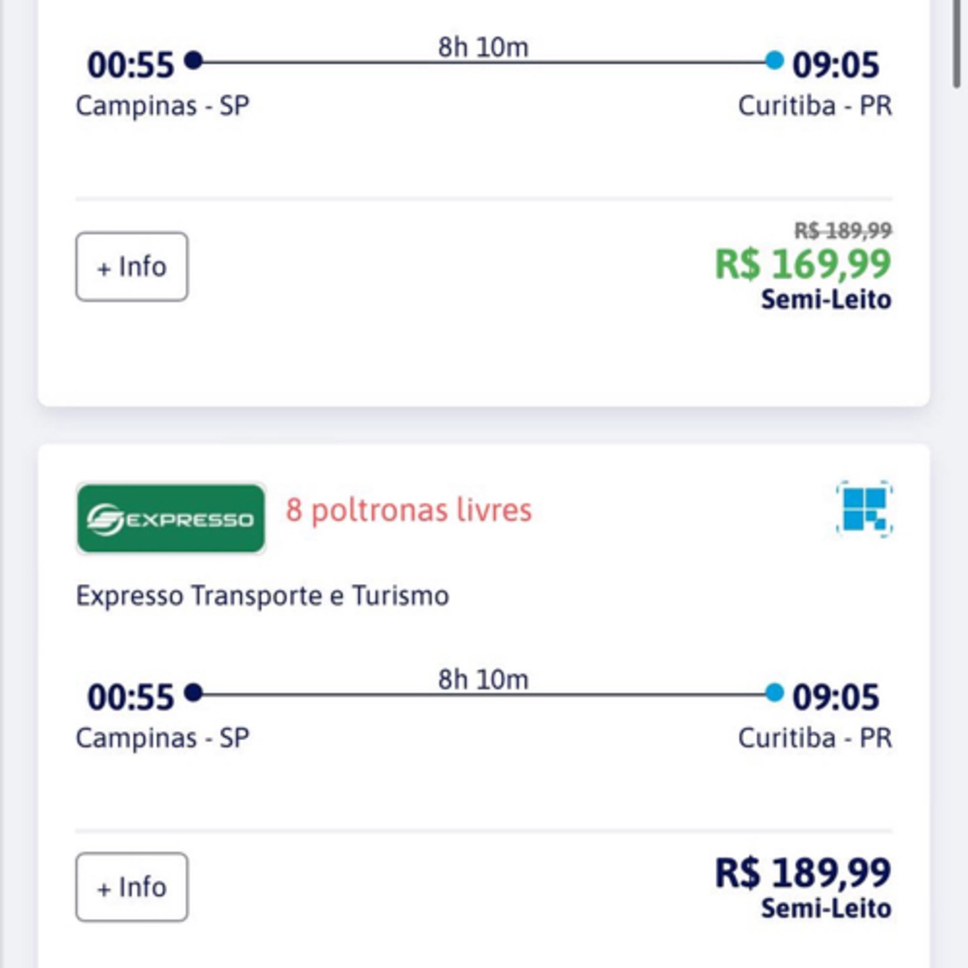Select the Expresso R$ 189,99 fare in bold
The width and height of the screenshot is (968, 968).
tap(803, 873)
